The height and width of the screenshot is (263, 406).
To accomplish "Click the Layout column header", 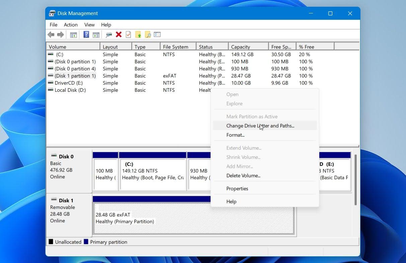I will [116, 47].
